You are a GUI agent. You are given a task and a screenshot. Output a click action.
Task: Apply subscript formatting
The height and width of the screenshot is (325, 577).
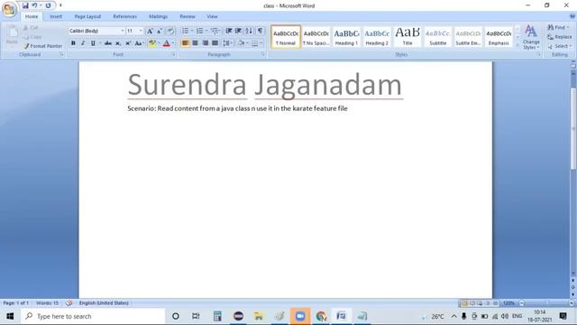(x=118, y=43)
